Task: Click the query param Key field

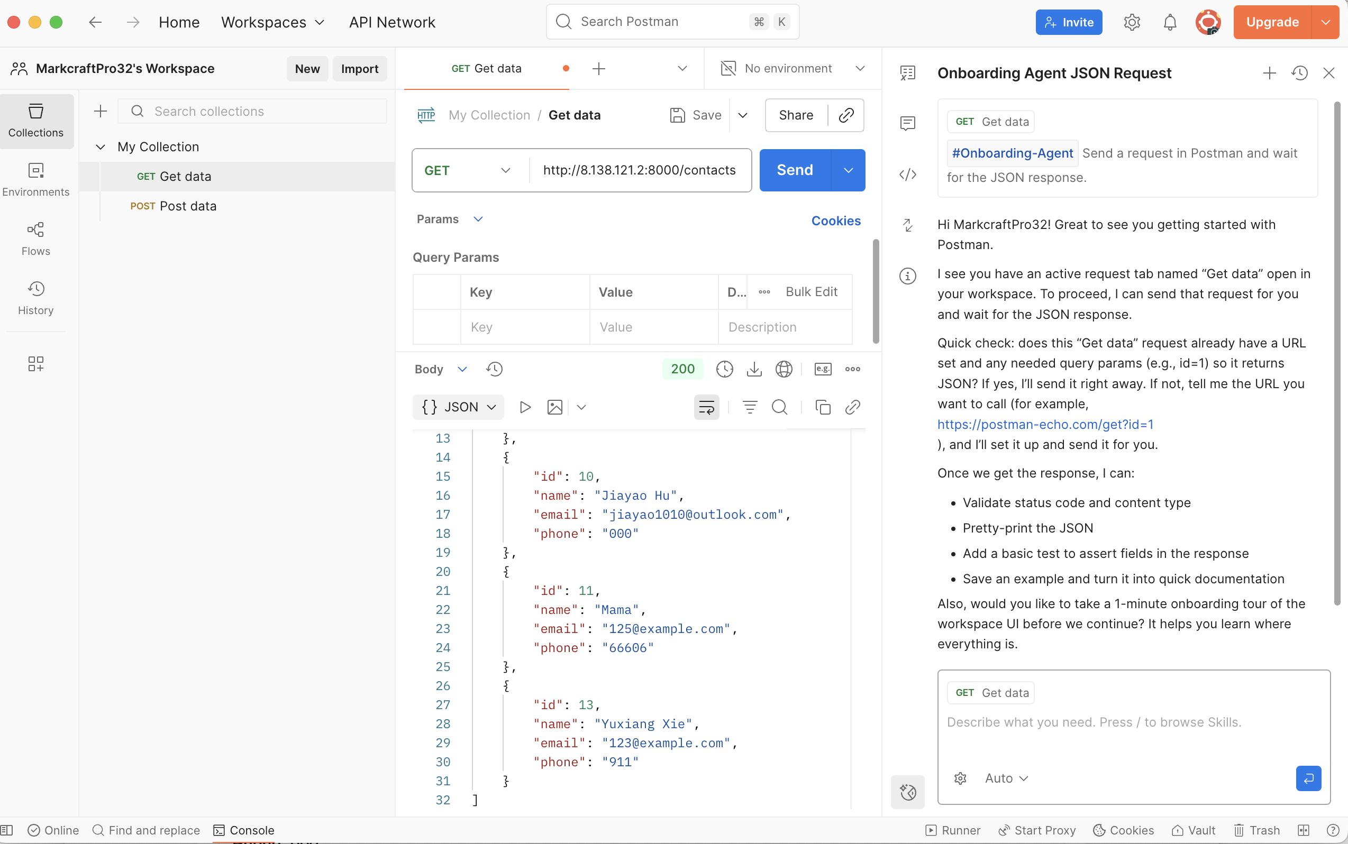Action: (525, 327)
